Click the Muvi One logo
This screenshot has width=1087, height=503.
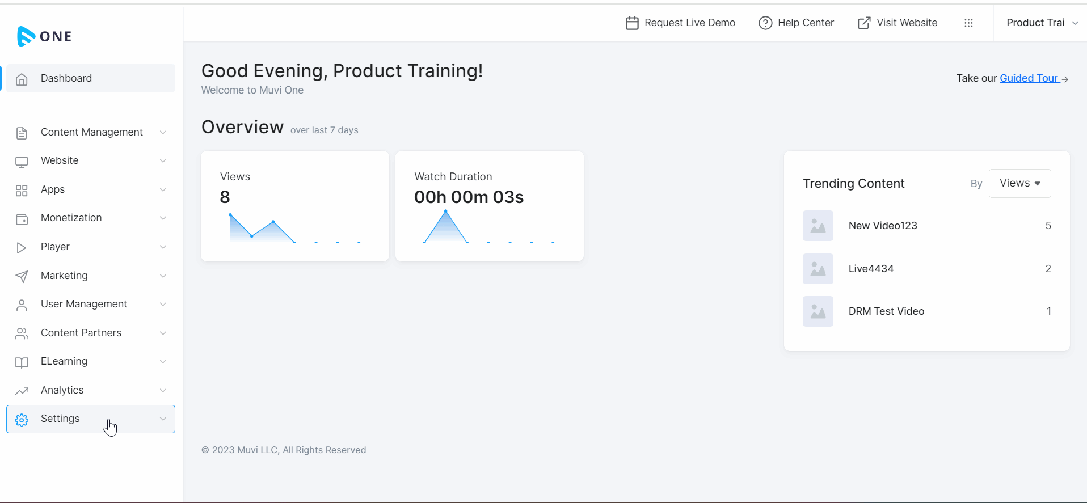click(x=44, y=36)
